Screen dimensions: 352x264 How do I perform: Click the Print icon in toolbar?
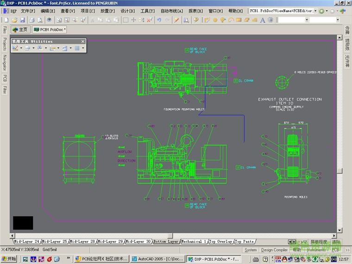(32, 20)
